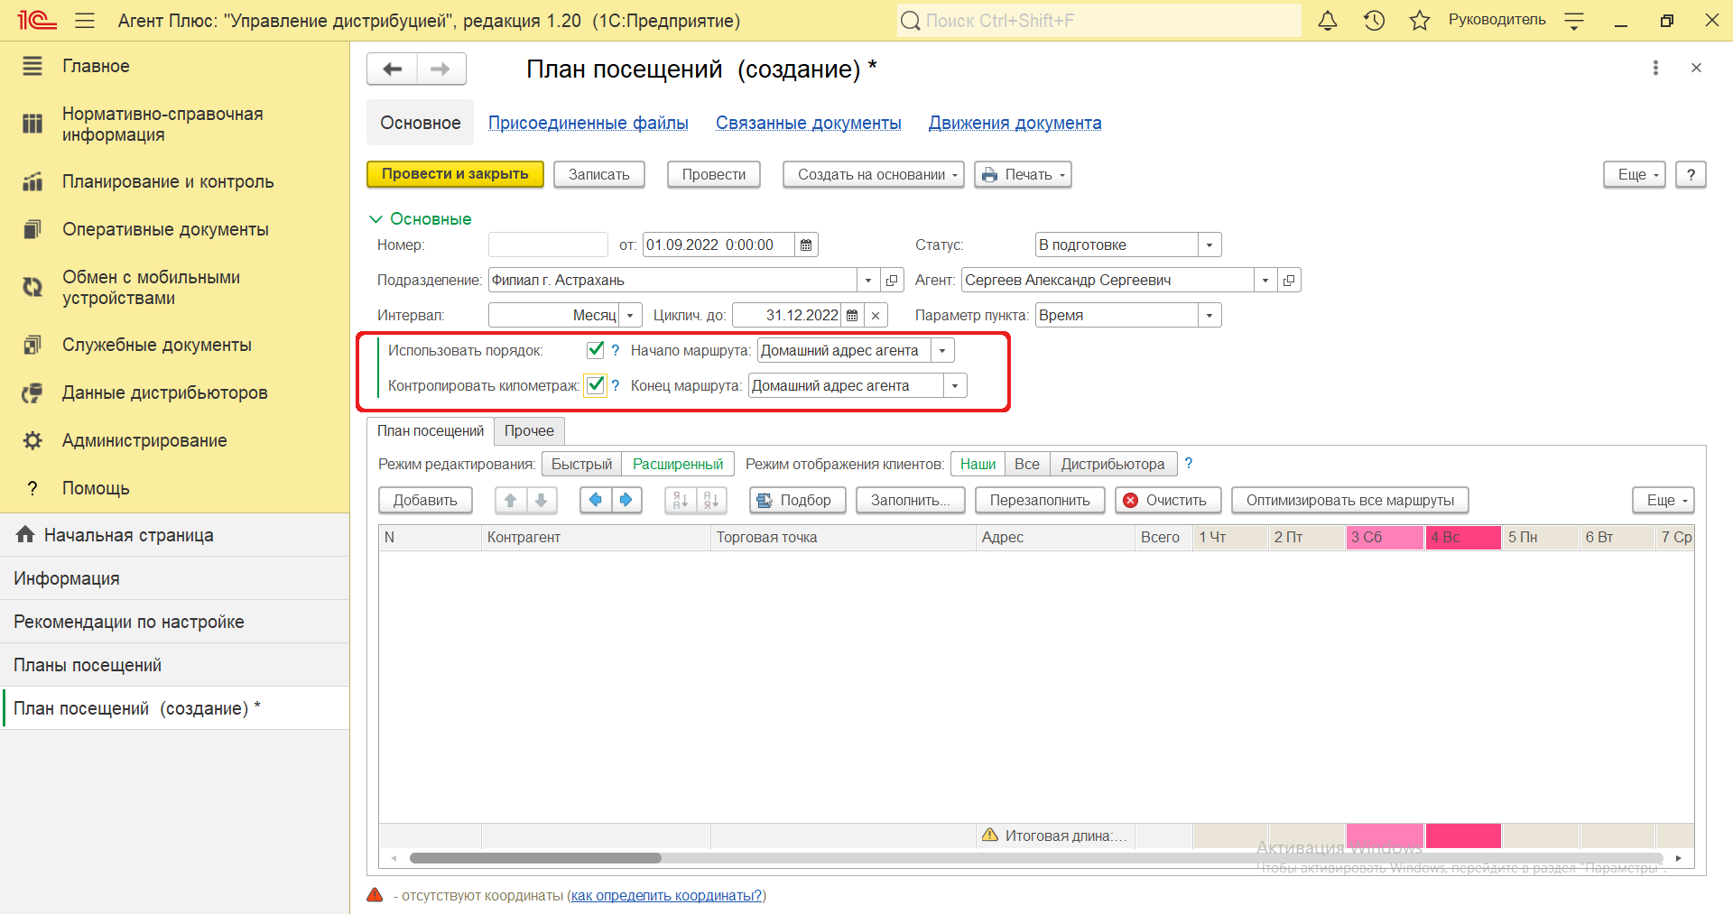The image size is (1733, 914).
Task: Switch to Прочее tab
Action: [529, 430]
